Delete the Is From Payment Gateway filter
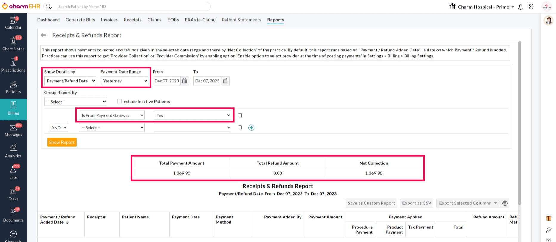The image size is (556, 242). 240,115
